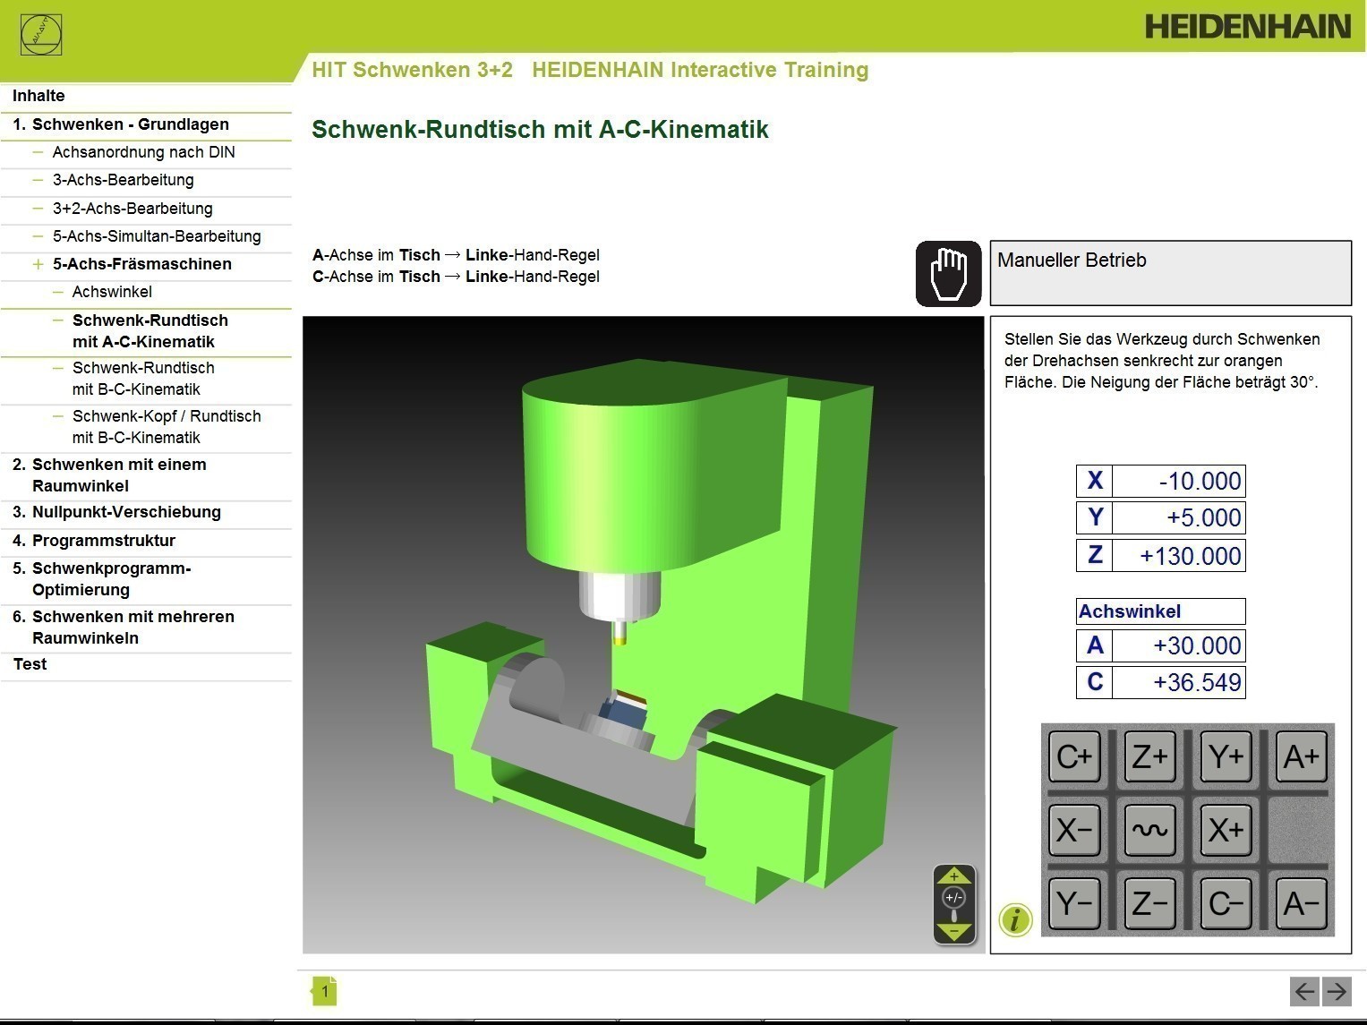This screenshot has width=1367, height=1025.
Task: Click the circular logo at top left
Action: (41, 35)
